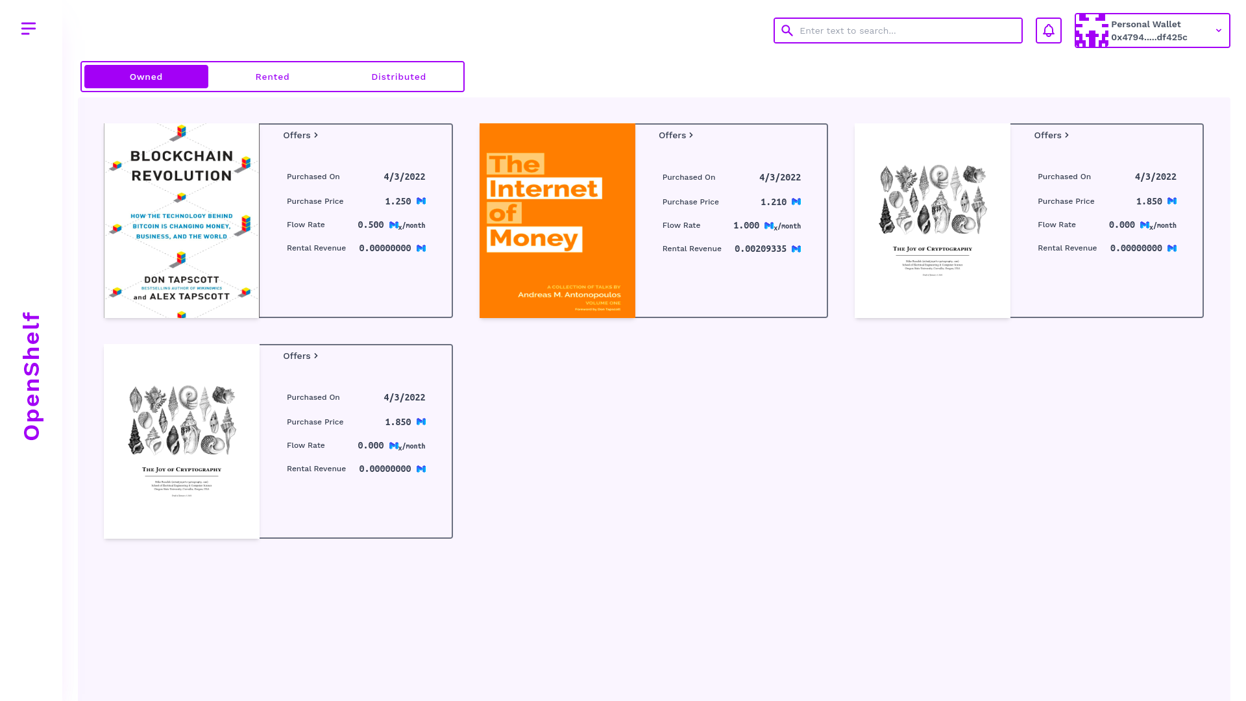This screenshot has width=1246, height=701.
Task: Switch to the Rented tab
Action: click(x=273, y=77)
